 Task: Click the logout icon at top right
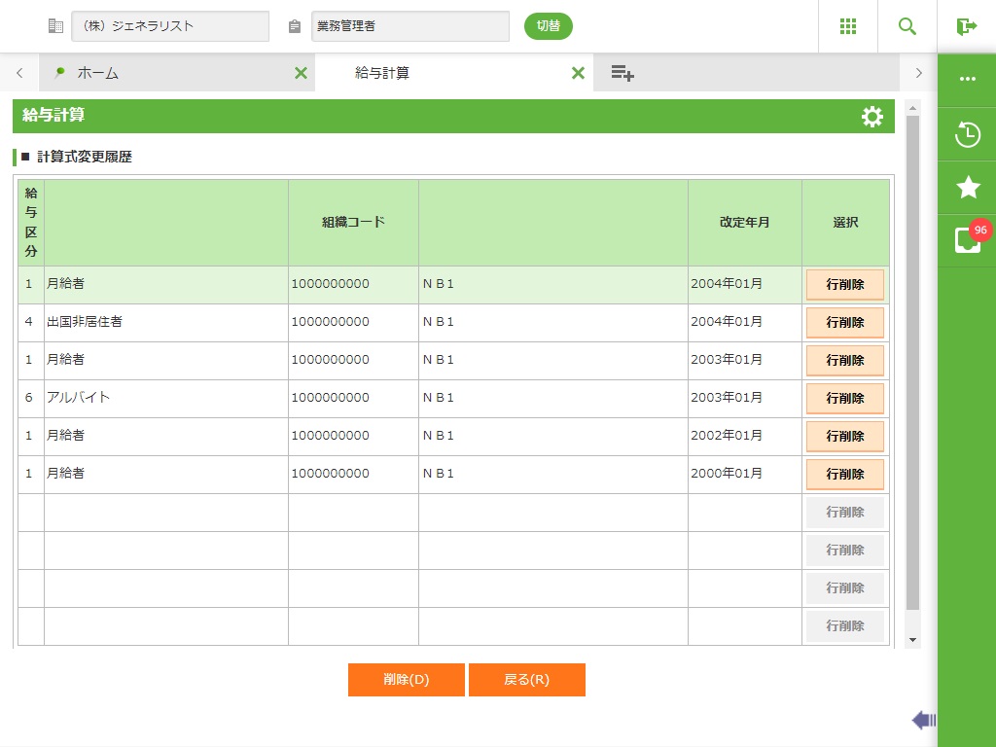point(966,26)
